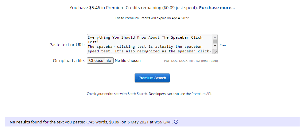Click the "Paste text or URL:" label

coord(67,45)
